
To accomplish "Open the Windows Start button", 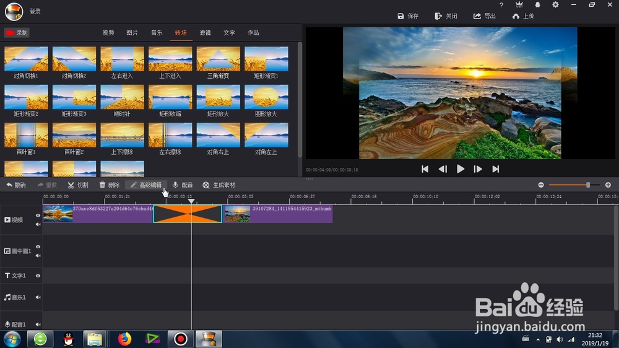I will (x=12, y=339).
